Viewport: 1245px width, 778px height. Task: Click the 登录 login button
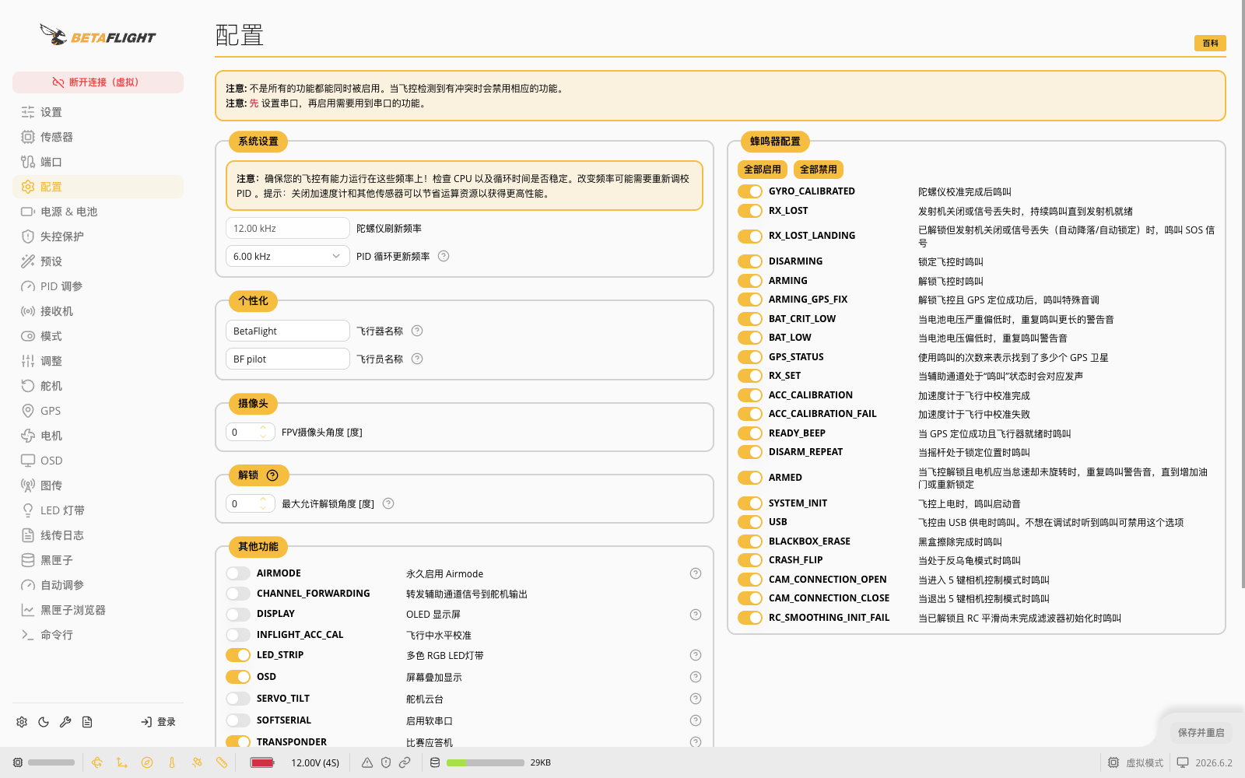tap(158, 722)
